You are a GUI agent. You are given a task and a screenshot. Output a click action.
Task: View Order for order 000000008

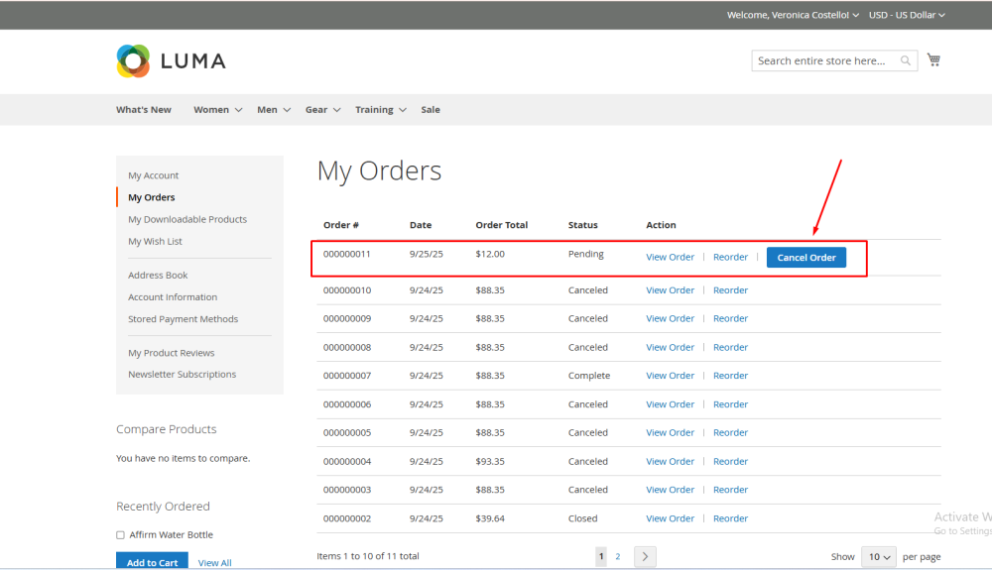click(x=670, y=348)
